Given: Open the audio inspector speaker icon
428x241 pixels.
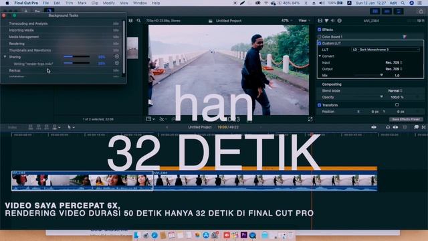Looking at the screenshot, I should (x=333, y=21).
